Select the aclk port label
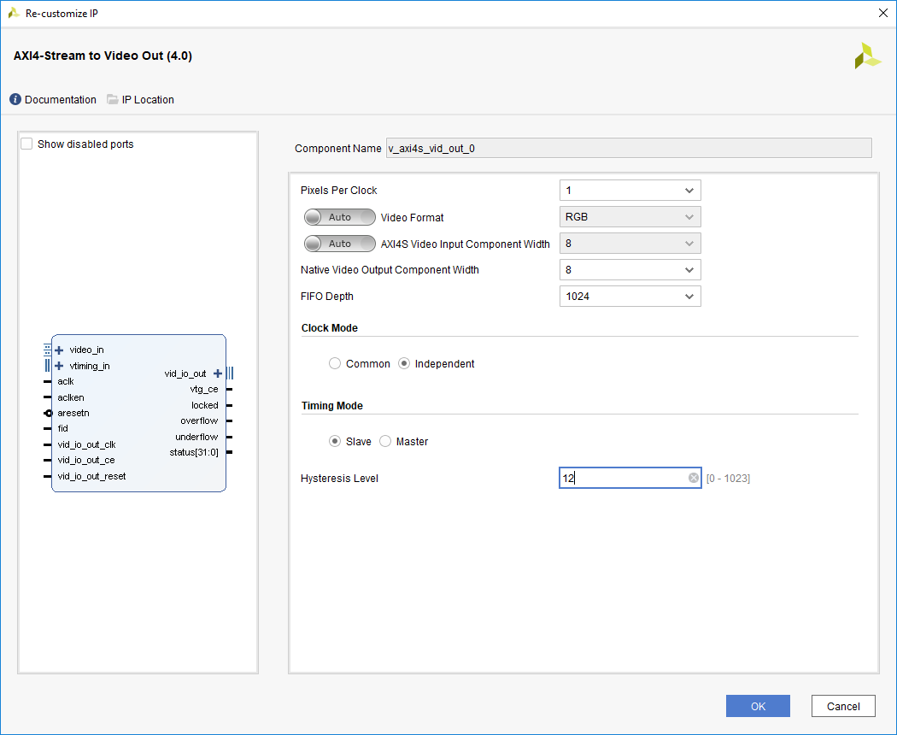The width and height of the screenshot is (897, 735). pyautogui.click(x=66, y=381)
